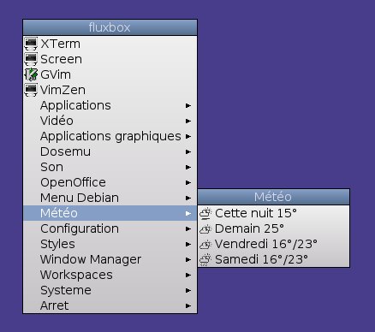Screen dimensions: 375x332
Task: Open the Window Manager menu item
Action: click(x=110, y=259)
